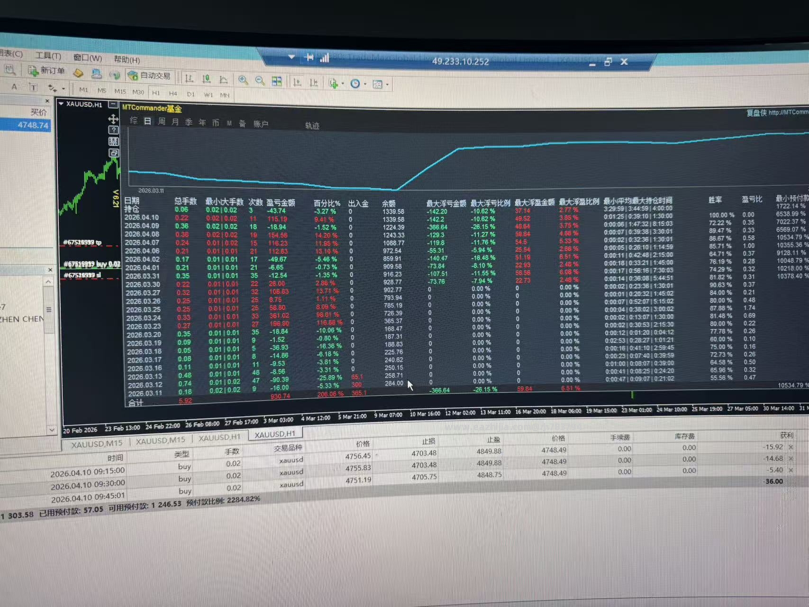The width and height of the screenshot is (809, 607).
Task: Click the signal strength icon on remote bar
Action: pos(325,58)
